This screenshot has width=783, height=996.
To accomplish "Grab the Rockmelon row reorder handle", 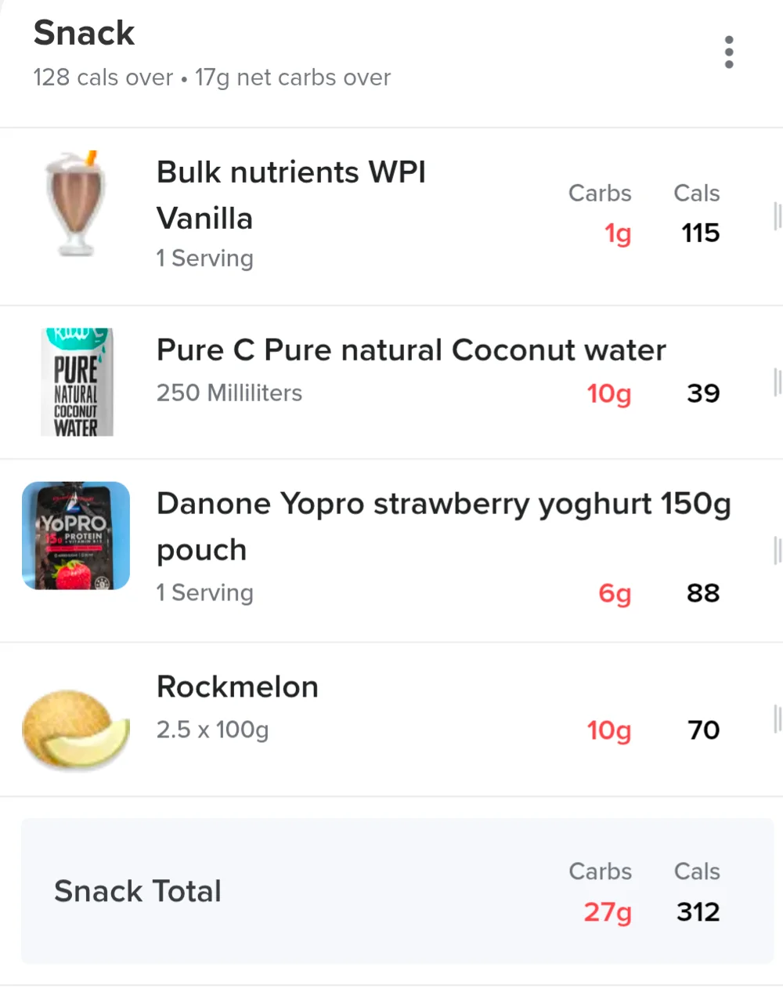I will [x=777, y=719].
